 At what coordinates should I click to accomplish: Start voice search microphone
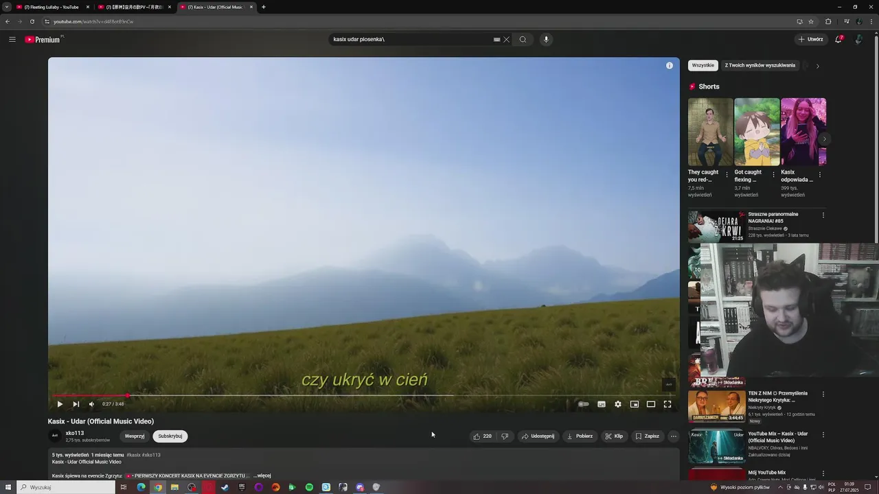pos(547,39)
